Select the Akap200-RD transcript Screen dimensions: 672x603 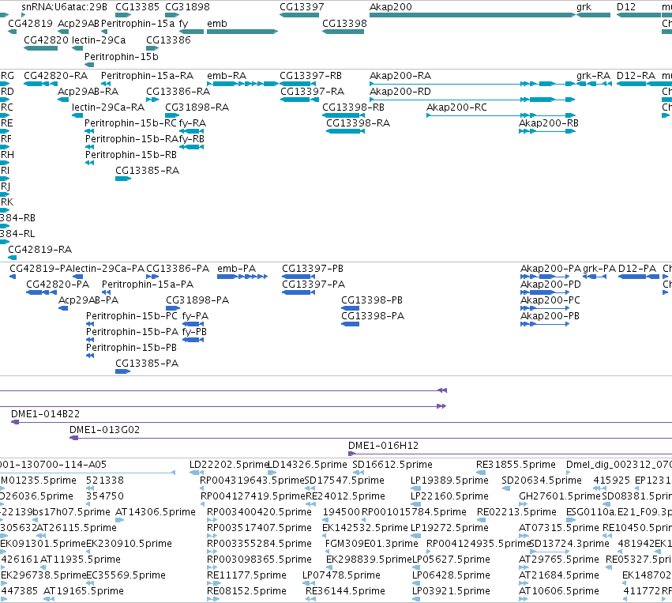[x=472, y=100]
